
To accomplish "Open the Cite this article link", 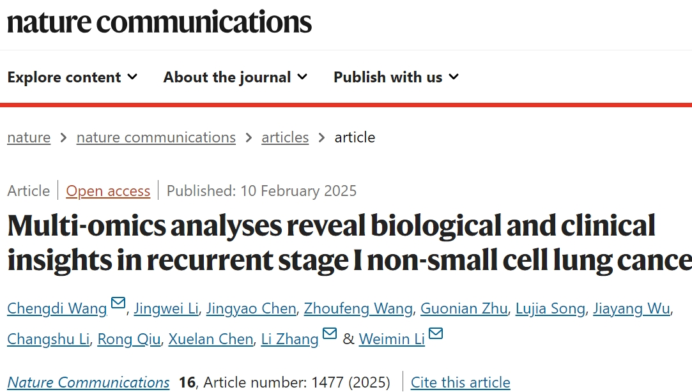I will coord(460,382).
